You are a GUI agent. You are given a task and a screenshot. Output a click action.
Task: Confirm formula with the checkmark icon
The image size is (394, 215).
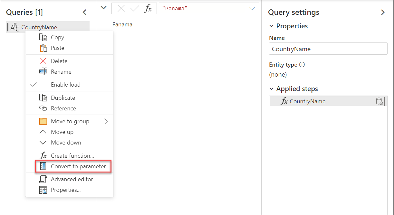(x=134, y=9)
